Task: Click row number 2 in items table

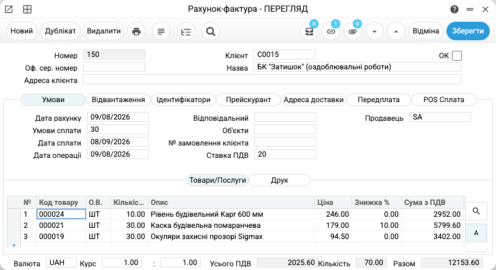Action: point(25,225)
